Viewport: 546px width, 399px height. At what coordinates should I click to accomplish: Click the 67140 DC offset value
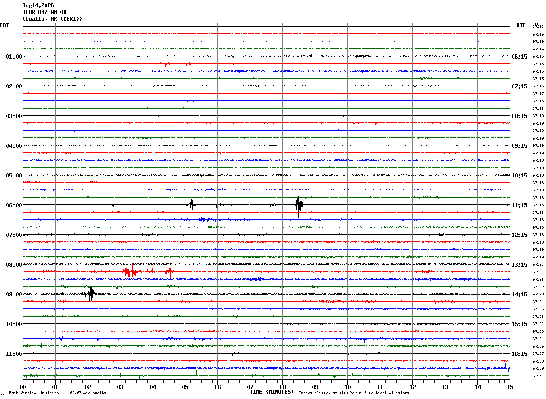click(x=538, y=376)
